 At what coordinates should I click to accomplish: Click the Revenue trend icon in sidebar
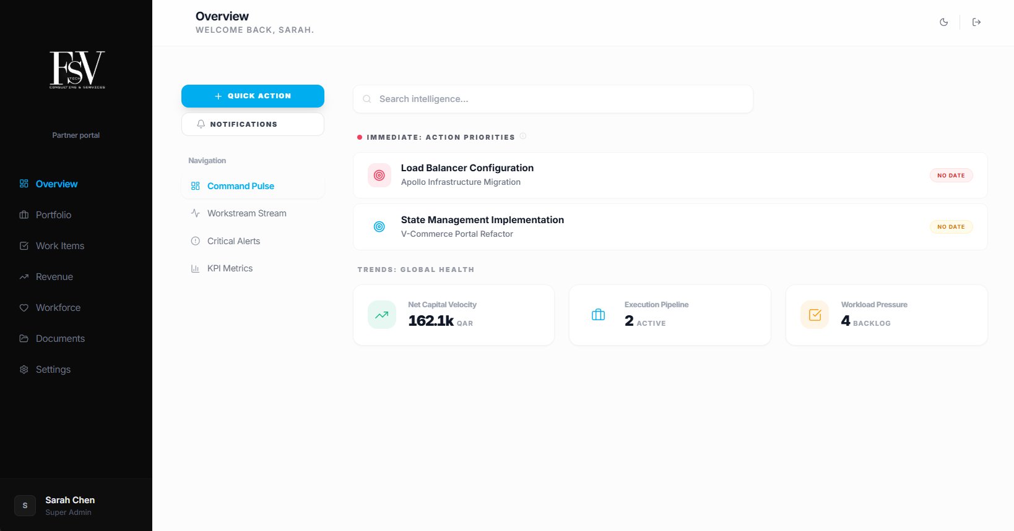[24, 276]
